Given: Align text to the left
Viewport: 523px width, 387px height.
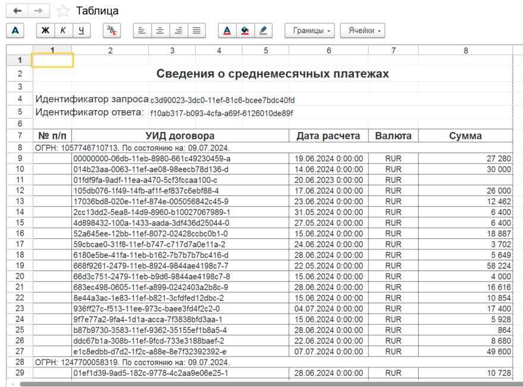Looking at the screenshot, I should coord(142,31).
